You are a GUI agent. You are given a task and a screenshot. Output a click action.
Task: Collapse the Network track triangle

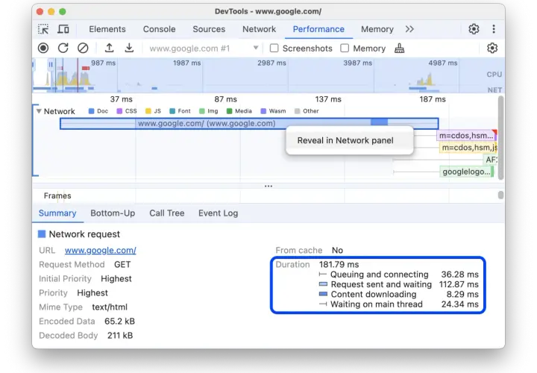pyautogui.click(x=39, y=111)
